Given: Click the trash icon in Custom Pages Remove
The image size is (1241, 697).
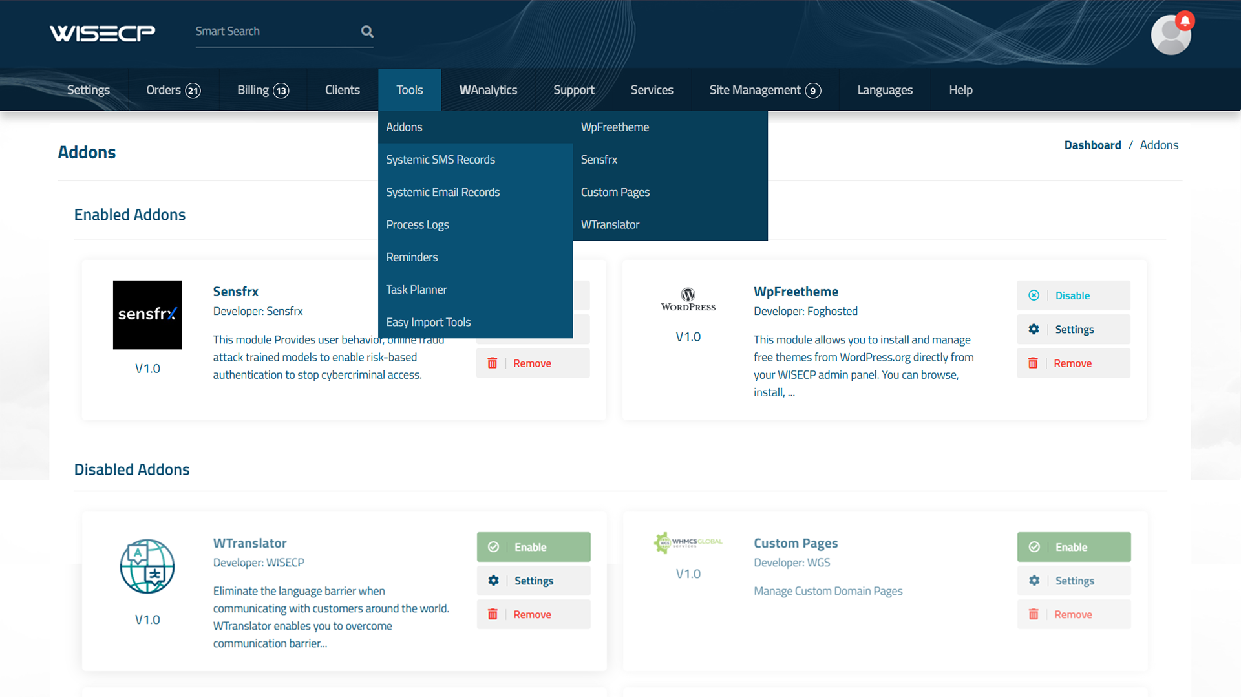Looking at the screenshot, I should pyautogui.click(x=1034, y=614).
